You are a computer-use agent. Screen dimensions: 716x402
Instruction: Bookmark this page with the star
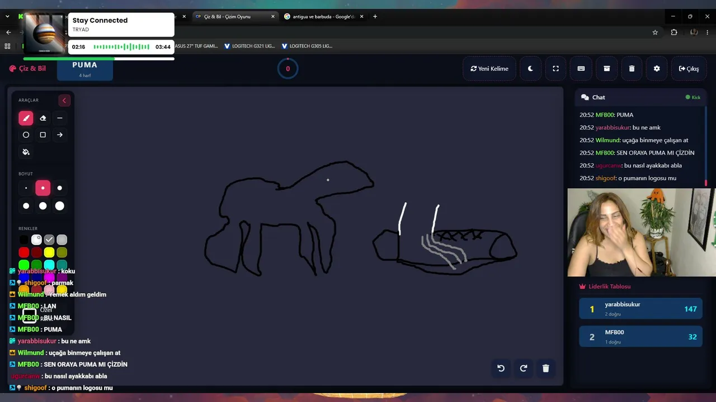tap(655, 32)
